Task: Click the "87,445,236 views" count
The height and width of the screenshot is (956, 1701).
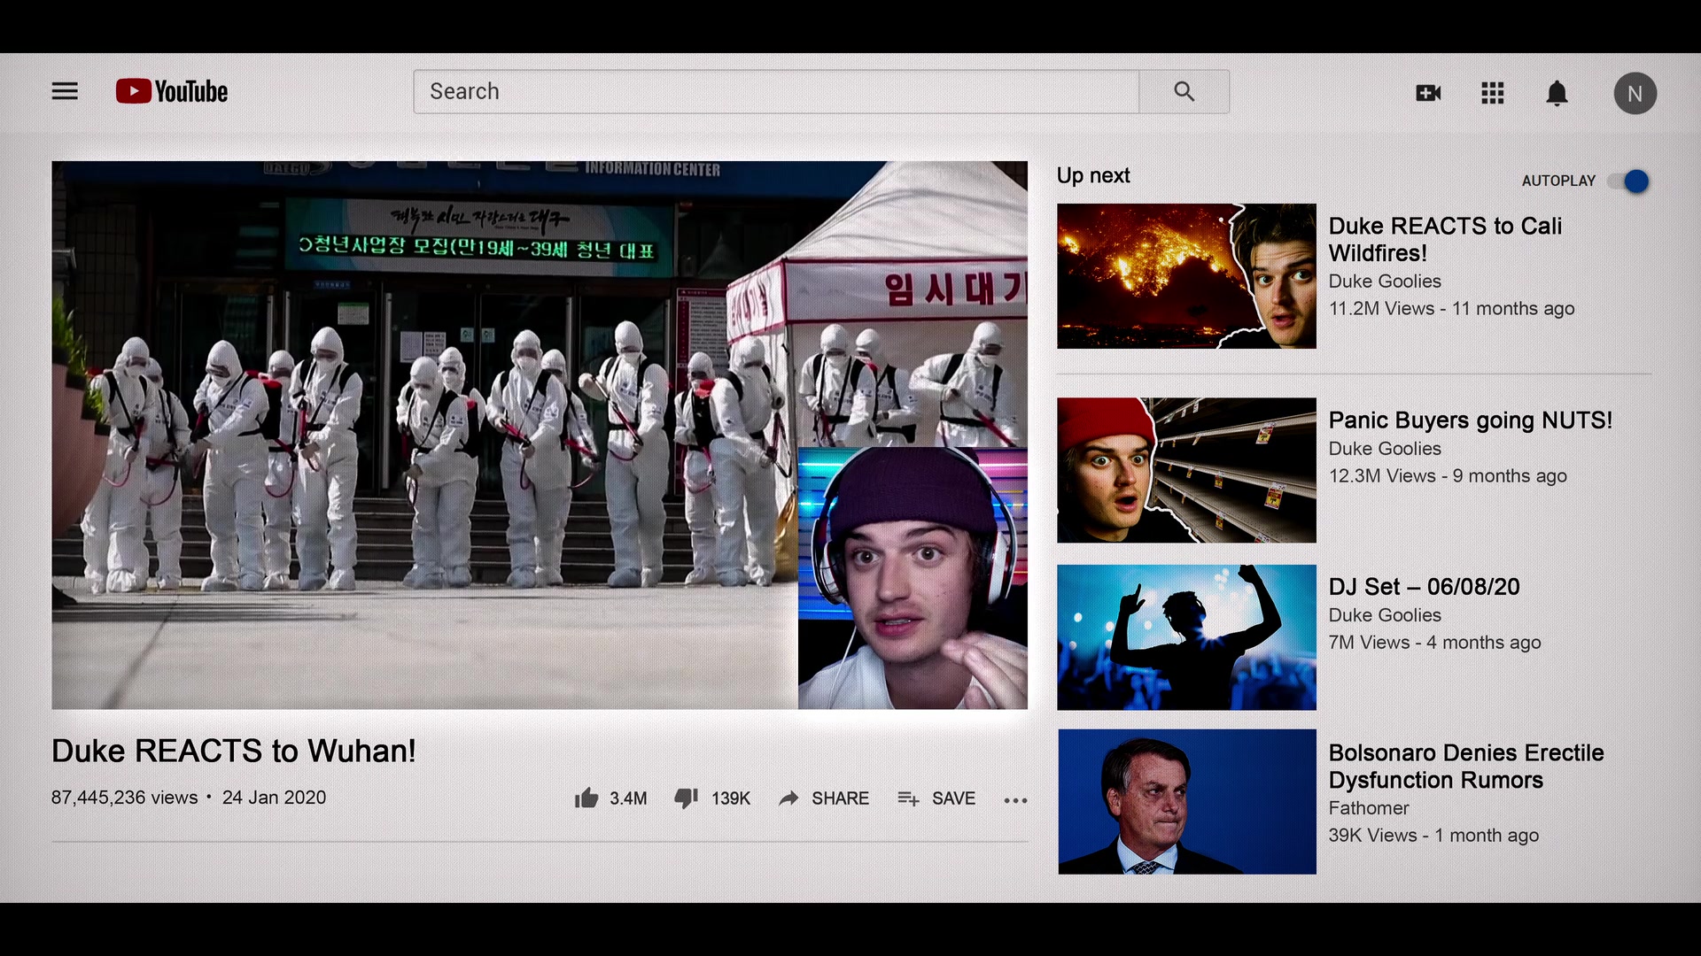Action: click(x=125, y=798)
